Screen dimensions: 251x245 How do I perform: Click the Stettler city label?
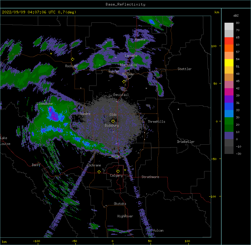(185, 69)
